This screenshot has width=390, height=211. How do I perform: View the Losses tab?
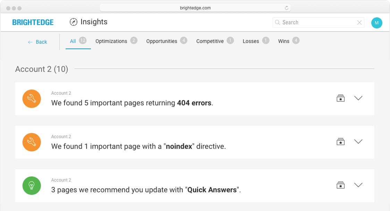(x=251, y=41)
